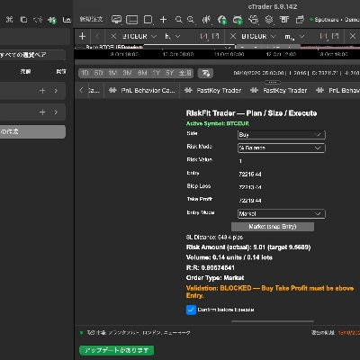Click the detach popout icon on m-timeframe BTCEUR tab
The image size is (360, 360).
(335, 36)
